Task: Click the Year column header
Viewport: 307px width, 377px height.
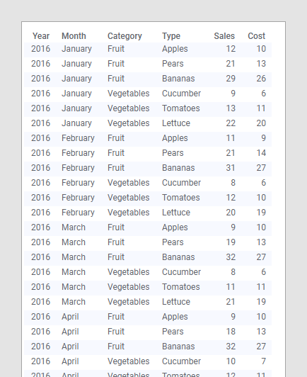Action: [41, 36]
